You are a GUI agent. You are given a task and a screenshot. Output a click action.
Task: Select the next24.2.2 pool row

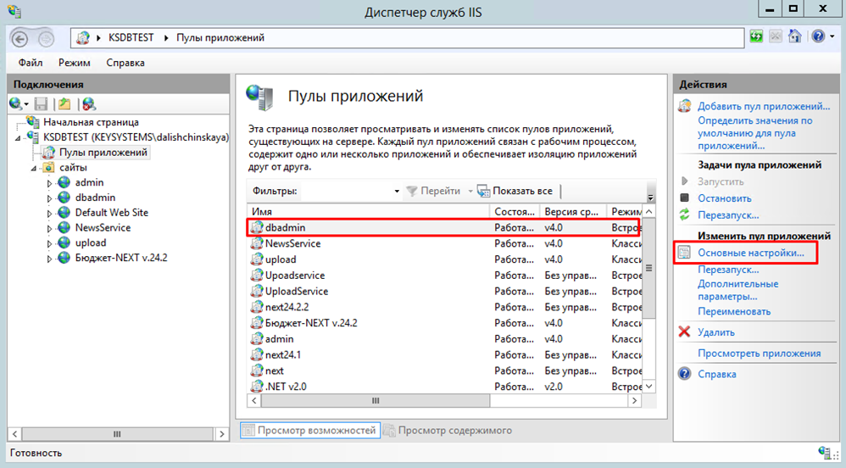pos(446,307)
